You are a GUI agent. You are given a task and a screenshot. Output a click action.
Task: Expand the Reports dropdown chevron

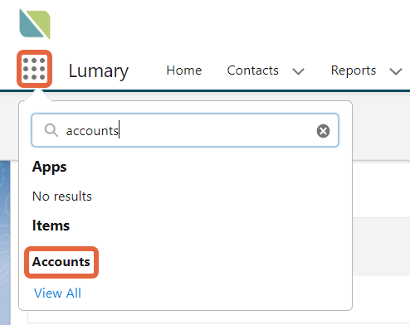tap(396, 71)
